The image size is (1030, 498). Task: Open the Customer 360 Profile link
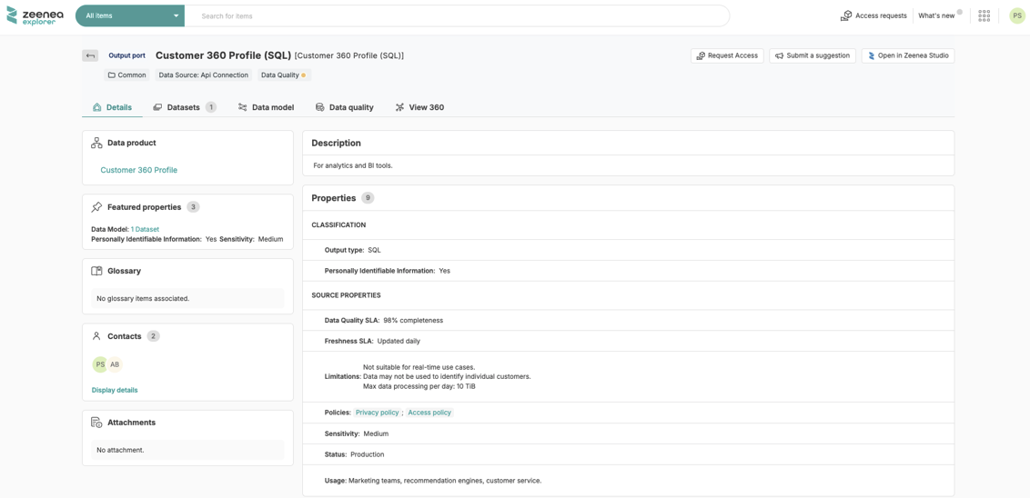[x=138, y=170]
